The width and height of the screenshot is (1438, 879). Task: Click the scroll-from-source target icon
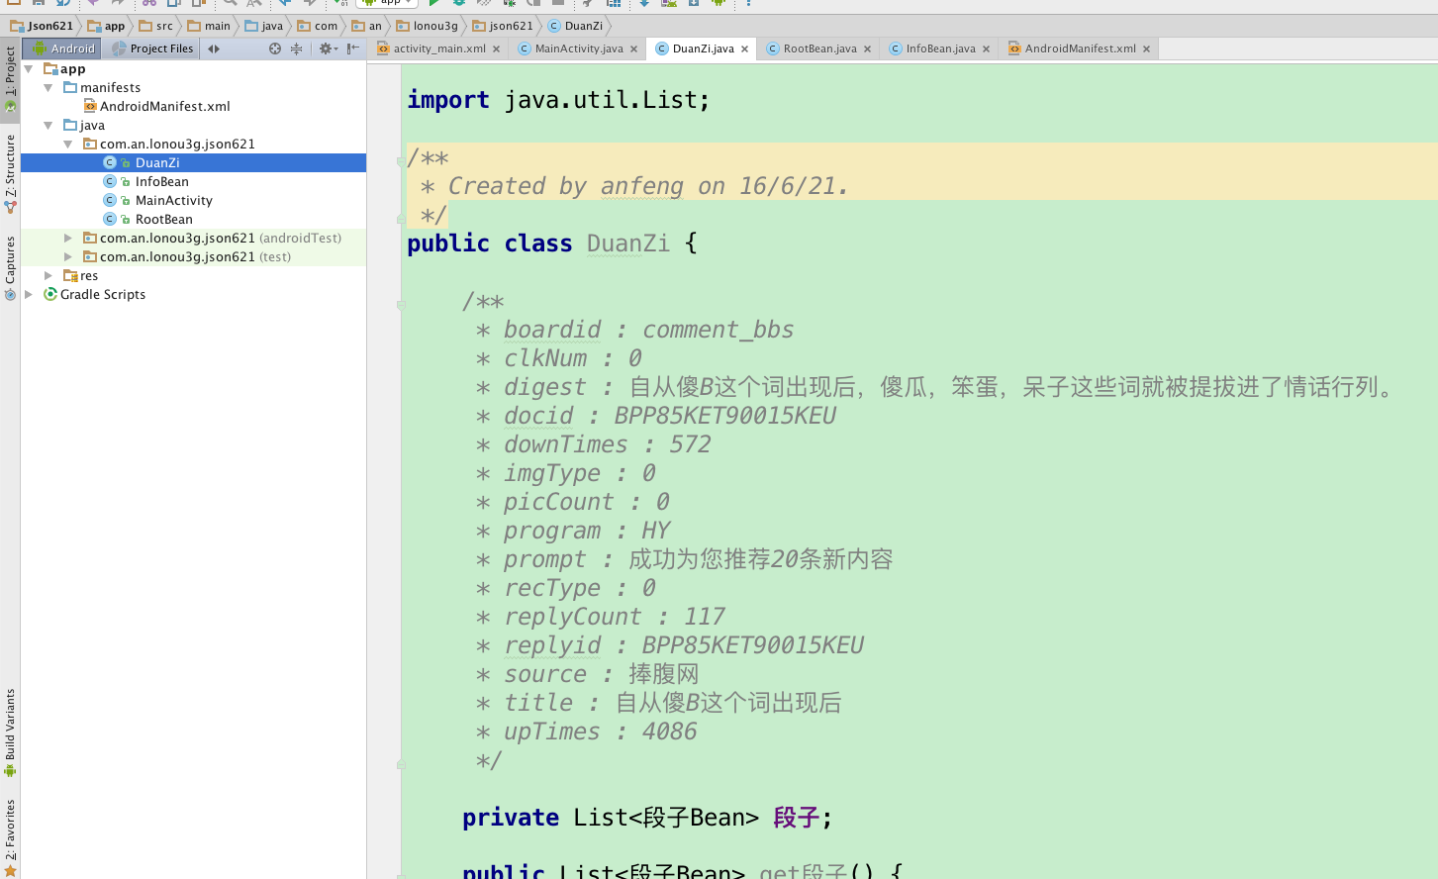[x=275, y=49]
